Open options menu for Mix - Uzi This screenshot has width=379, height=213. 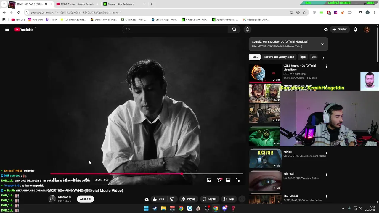pyautogui.click(x=326, y=175)
